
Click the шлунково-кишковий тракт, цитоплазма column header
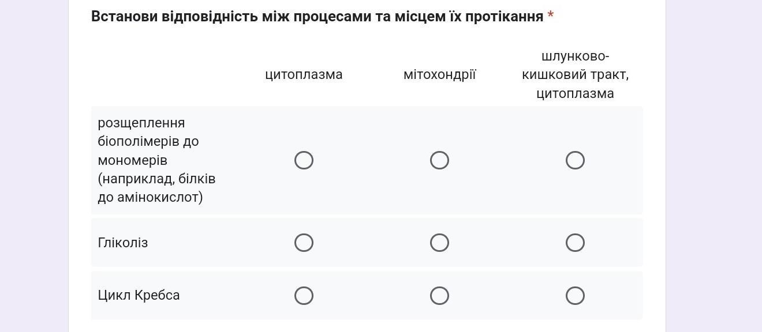click(575, 75)
